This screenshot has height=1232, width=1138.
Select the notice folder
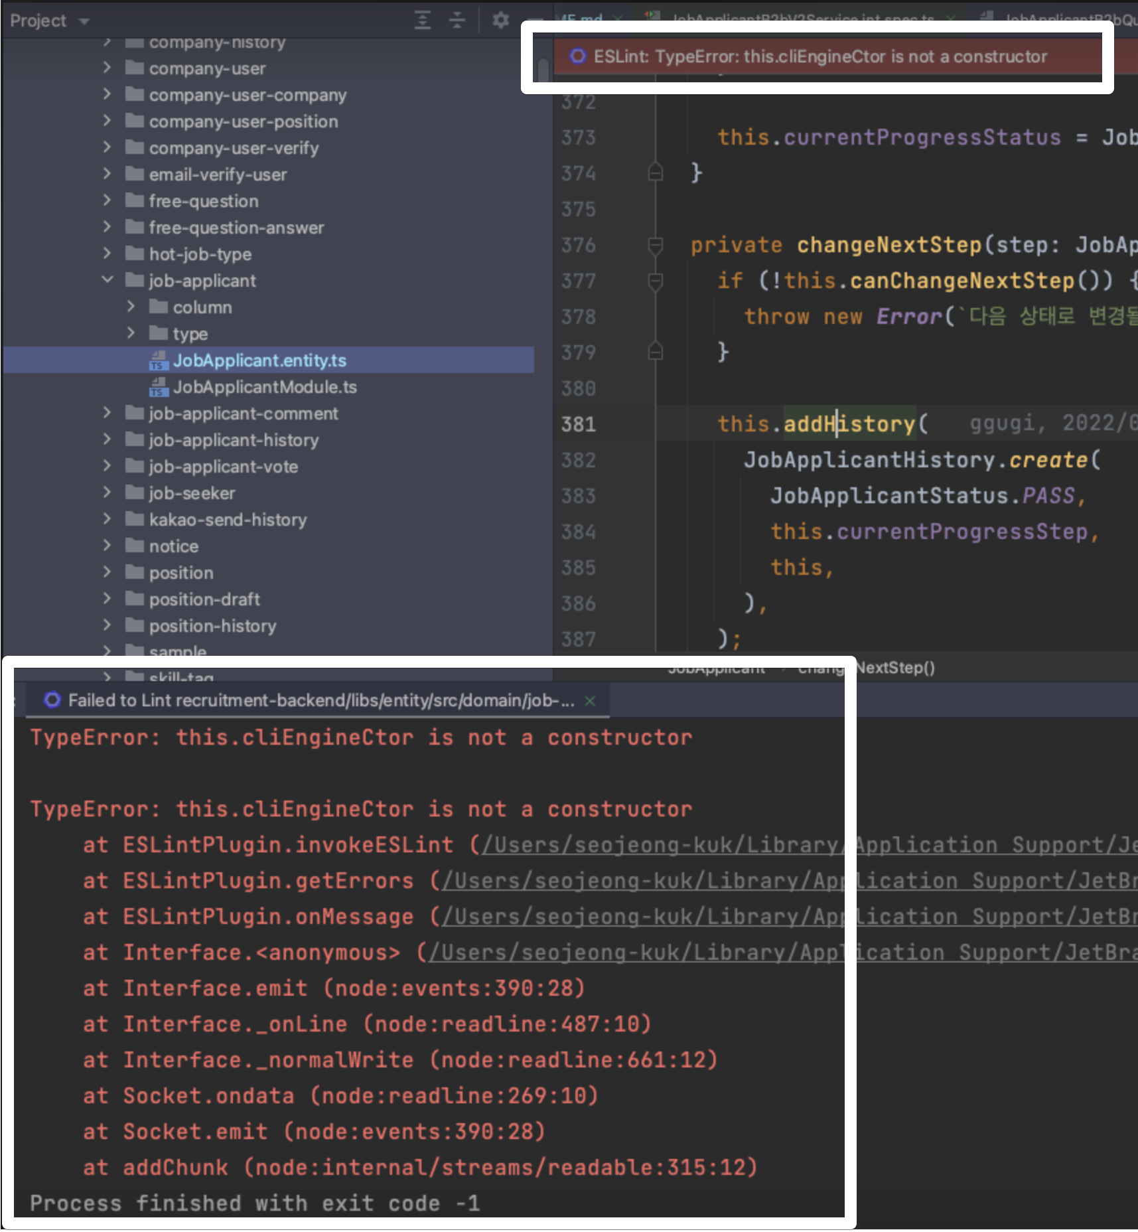click(174, 546)
